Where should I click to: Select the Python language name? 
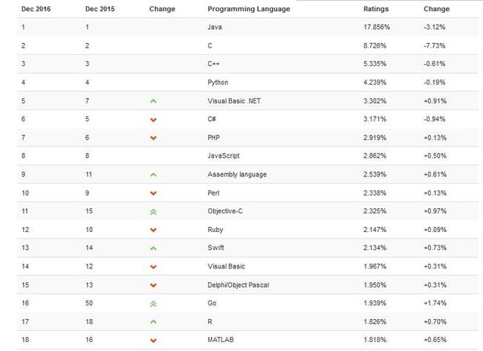tap(218, 83)
